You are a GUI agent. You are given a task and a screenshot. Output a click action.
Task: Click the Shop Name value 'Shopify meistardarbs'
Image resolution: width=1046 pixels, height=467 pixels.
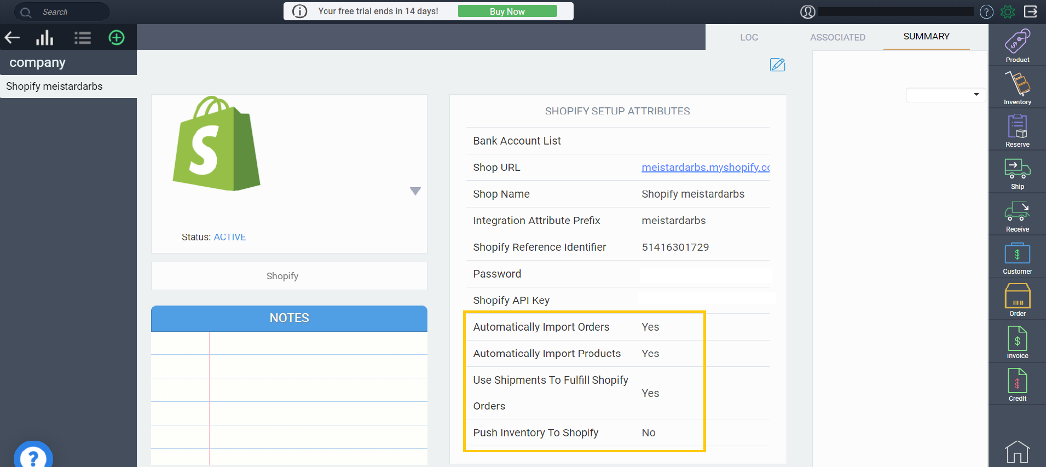(693, 194)
